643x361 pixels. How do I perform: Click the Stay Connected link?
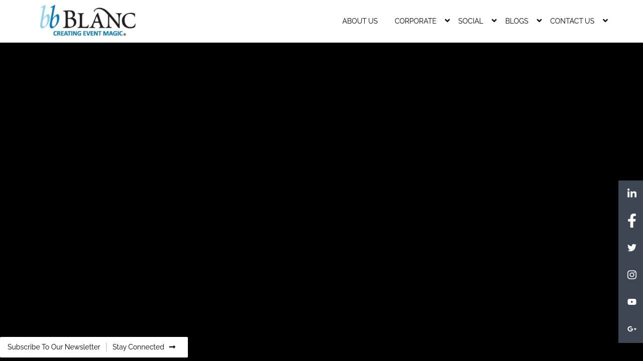(138, 347)
